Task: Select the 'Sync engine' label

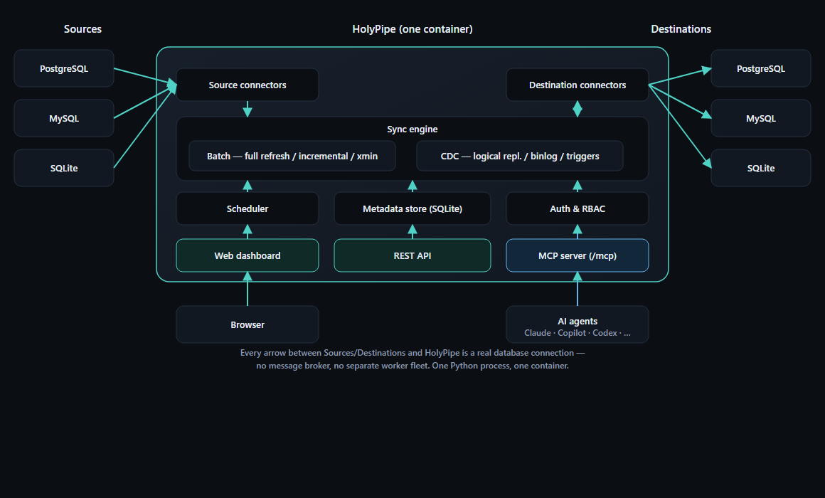Action: tap(412, 129)
